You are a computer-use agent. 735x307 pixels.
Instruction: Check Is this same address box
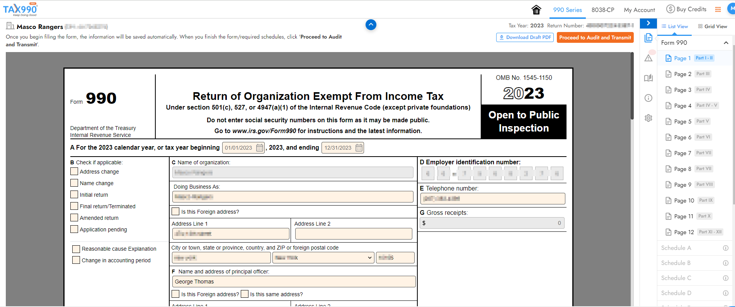[244, 294]
